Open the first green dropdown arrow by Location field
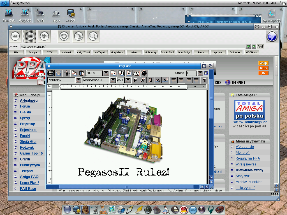Screen dimensions: 287x215 [x=248, y=46]
